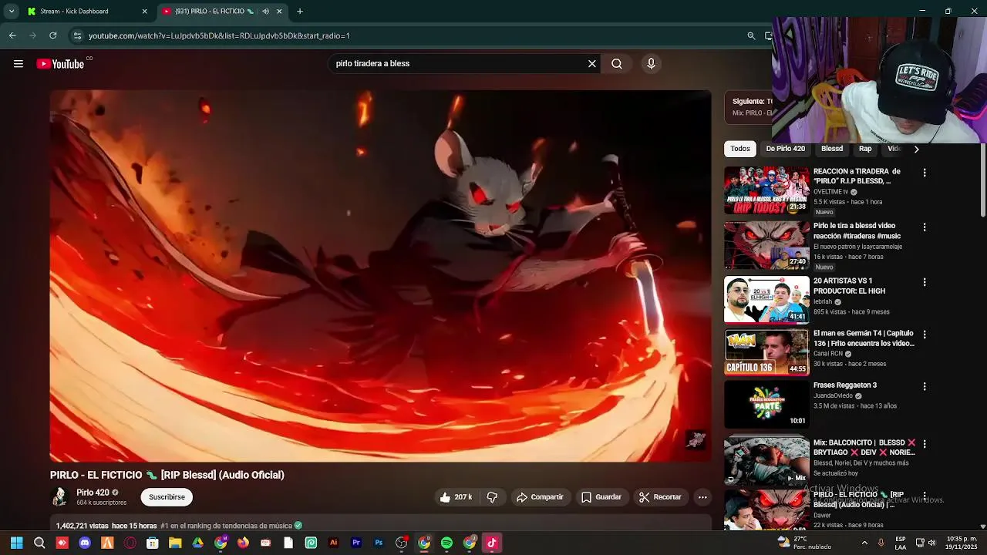The height and width of the screenshot is (555, 987).
Task: Clip the video with Recortar
Action: point(661,497)
